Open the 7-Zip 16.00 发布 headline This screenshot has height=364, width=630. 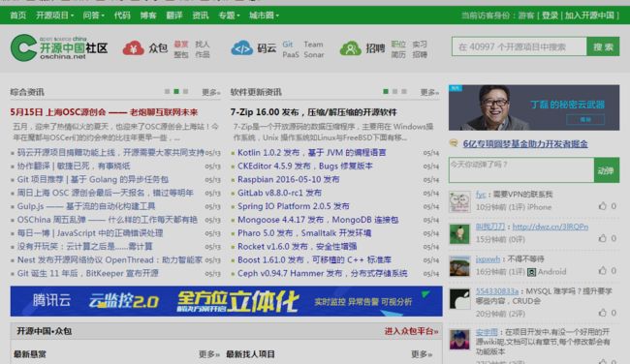click(313, 112)
